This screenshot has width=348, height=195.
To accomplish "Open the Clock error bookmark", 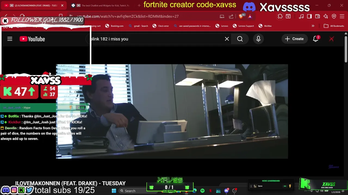I will pyautogui.click(x=161, y=26).
